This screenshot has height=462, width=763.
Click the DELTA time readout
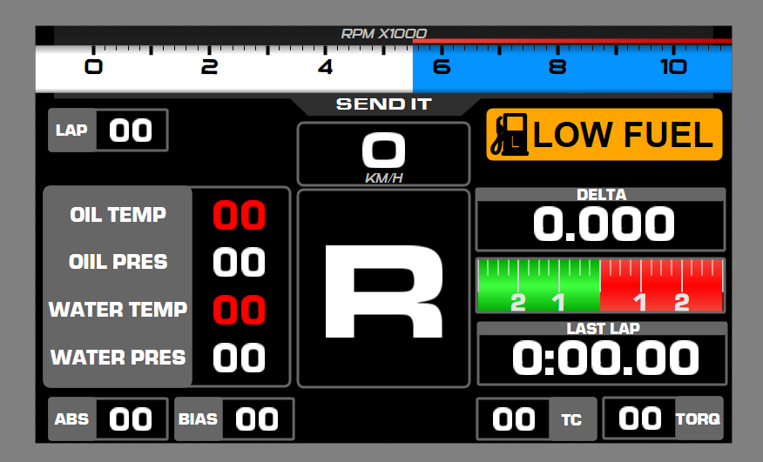(x=600, y=225)
